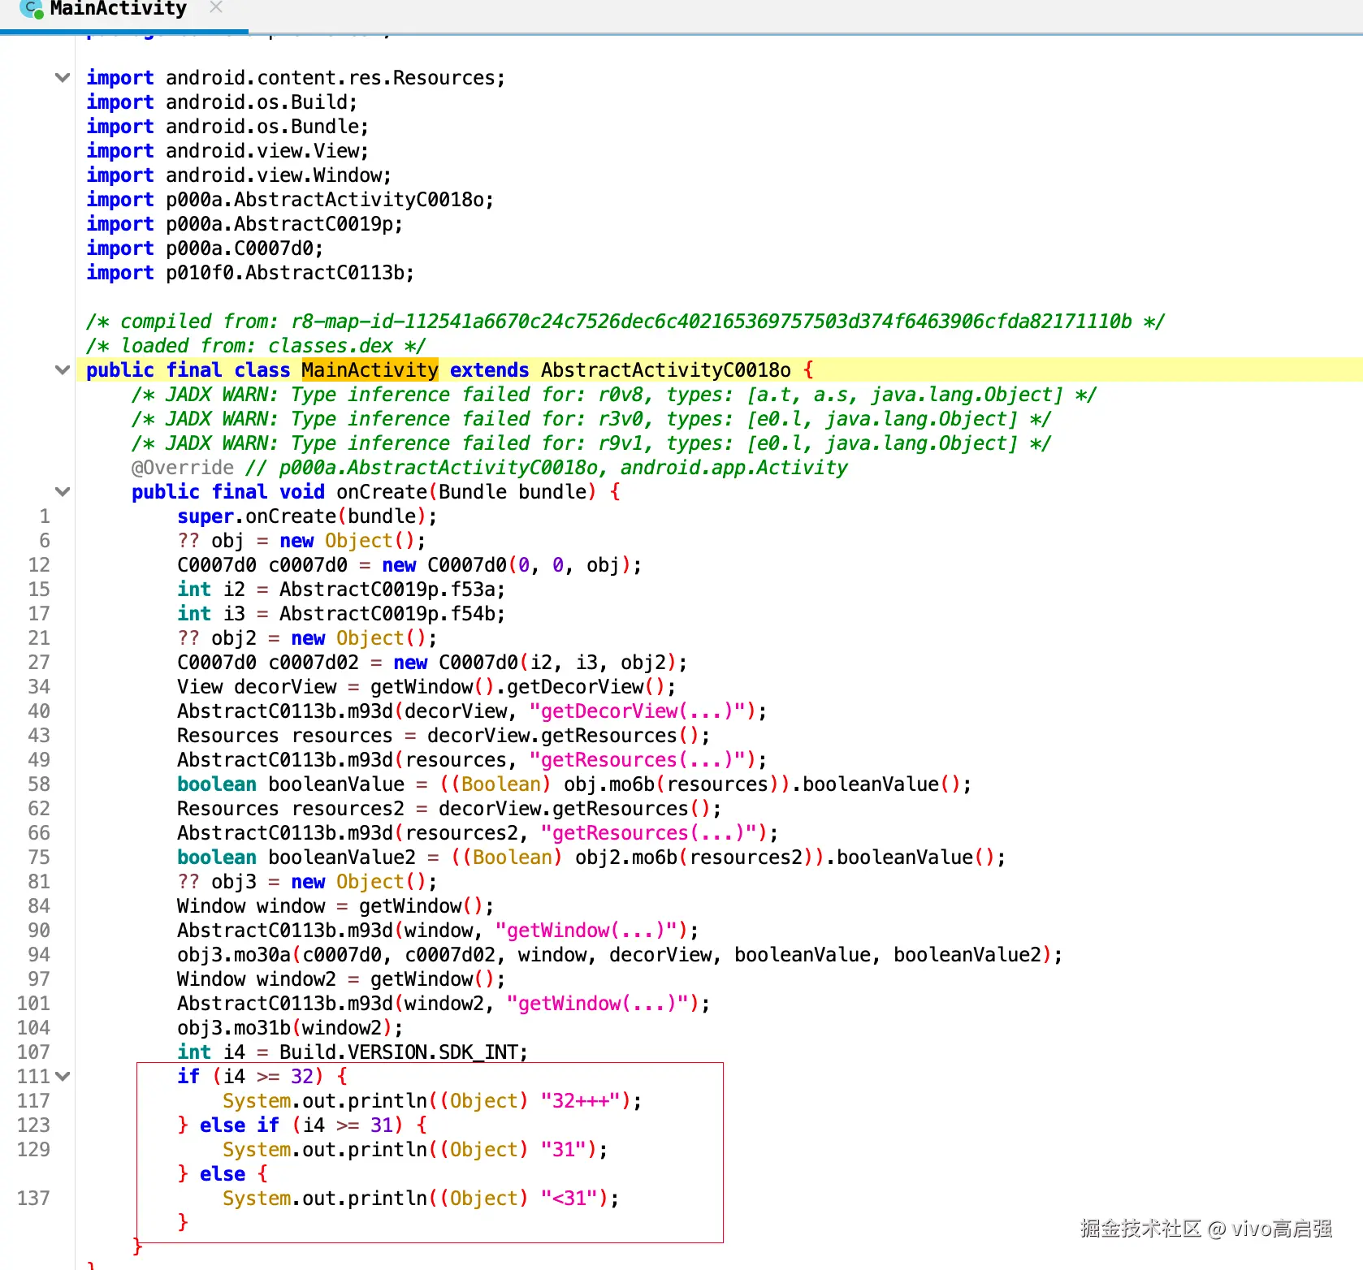Fold the onCreate method body
The height and width of the screenshot is (1270, 1363).
click(x=62, y=492)
